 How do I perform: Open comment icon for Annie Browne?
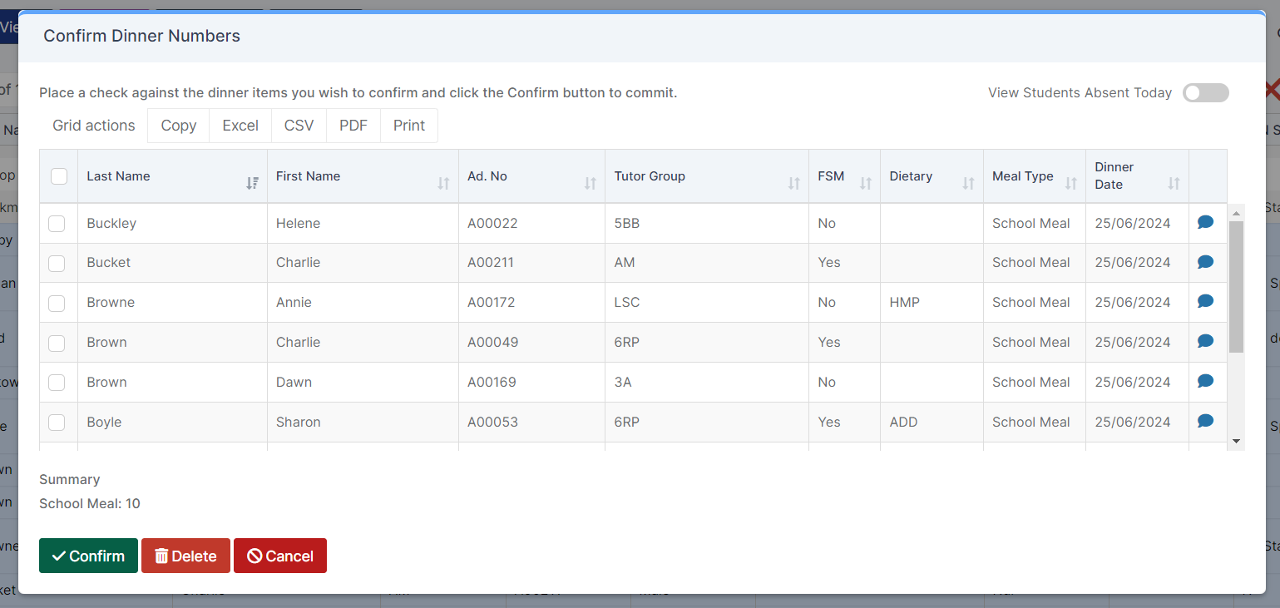pos(1205,301)
